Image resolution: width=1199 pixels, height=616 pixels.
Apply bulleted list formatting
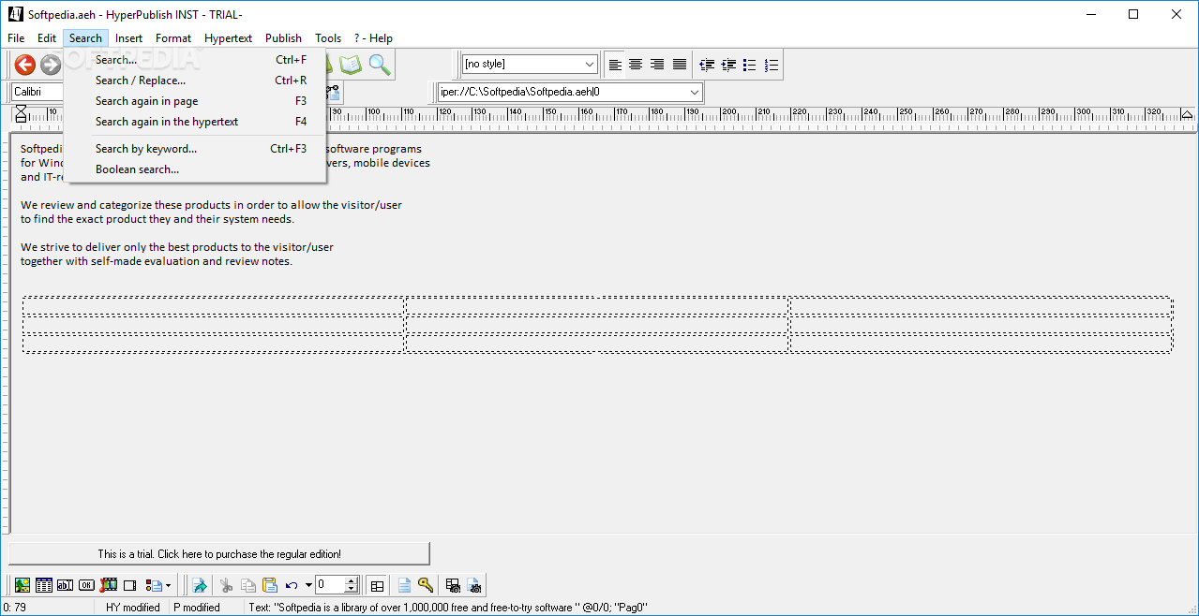point(750,65)
